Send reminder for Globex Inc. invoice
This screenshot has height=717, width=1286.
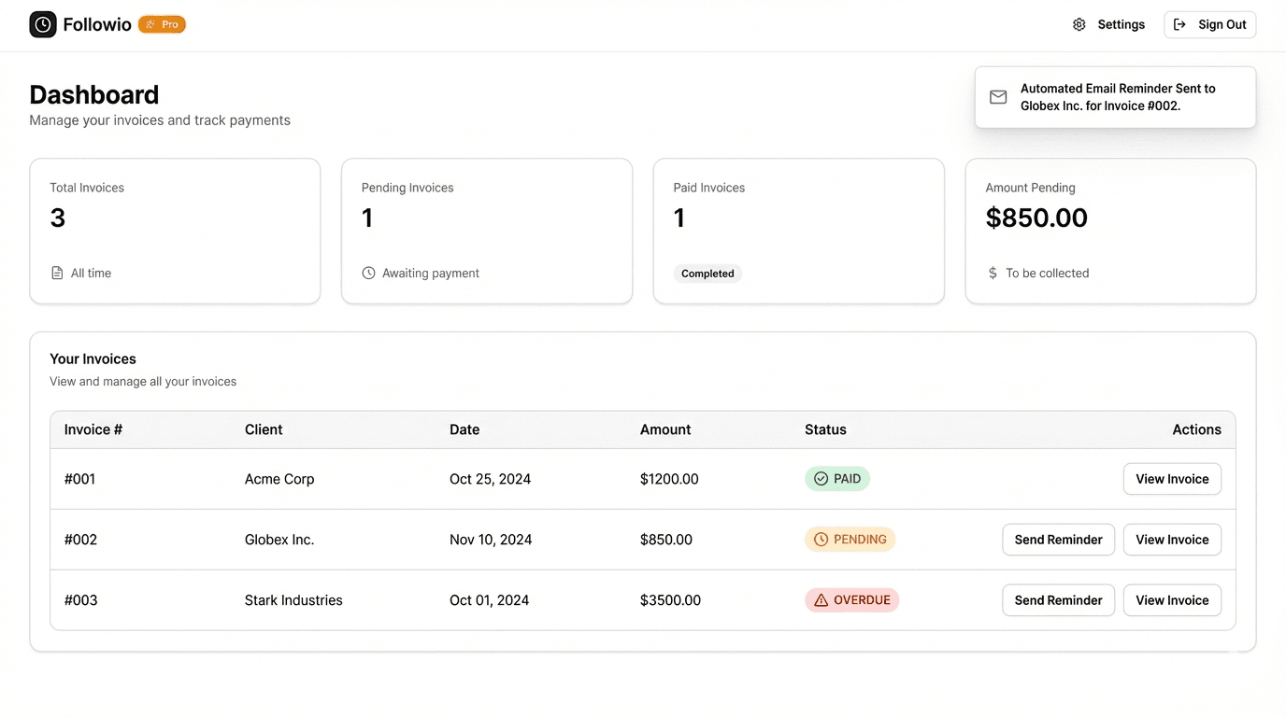click(x=1058, y=540)
